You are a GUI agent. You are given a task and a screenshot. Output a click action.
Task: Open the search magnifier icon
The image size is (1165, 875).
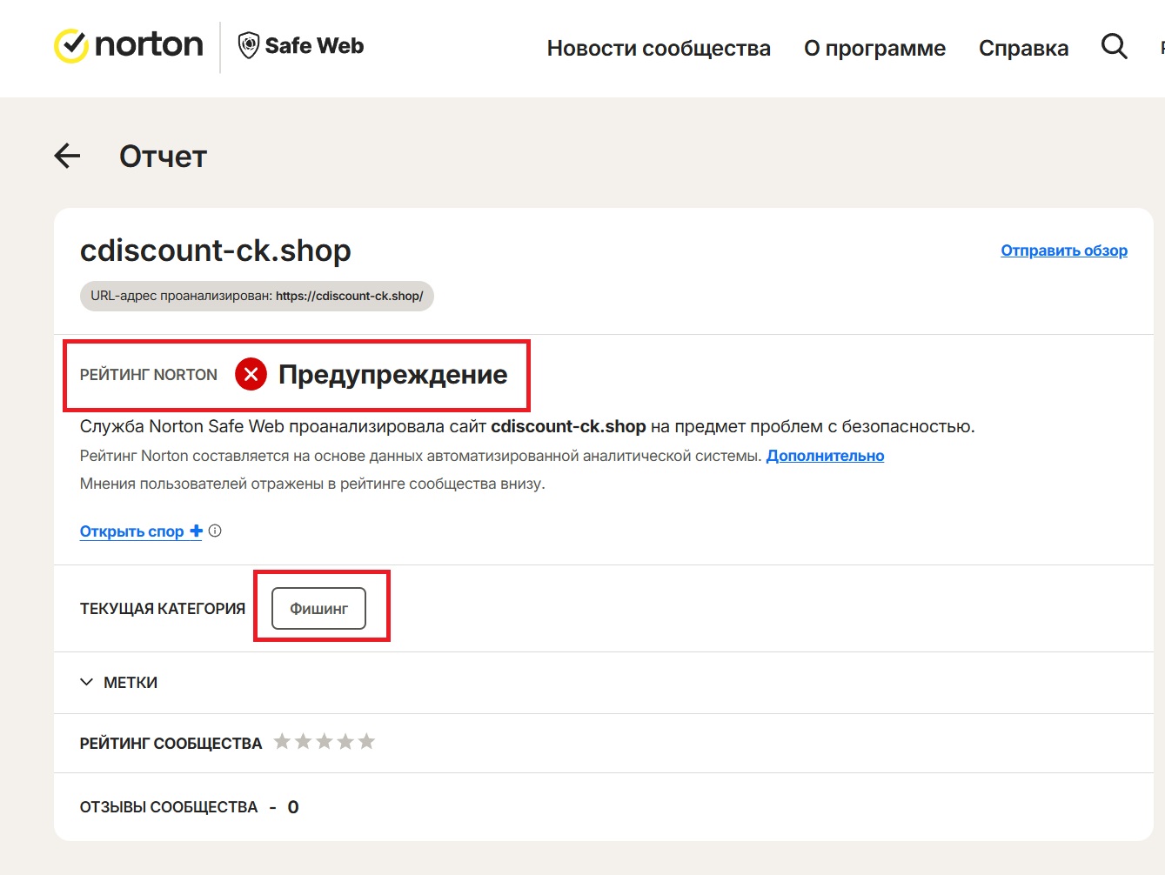pyautogui.click(x=1114, y=46)
